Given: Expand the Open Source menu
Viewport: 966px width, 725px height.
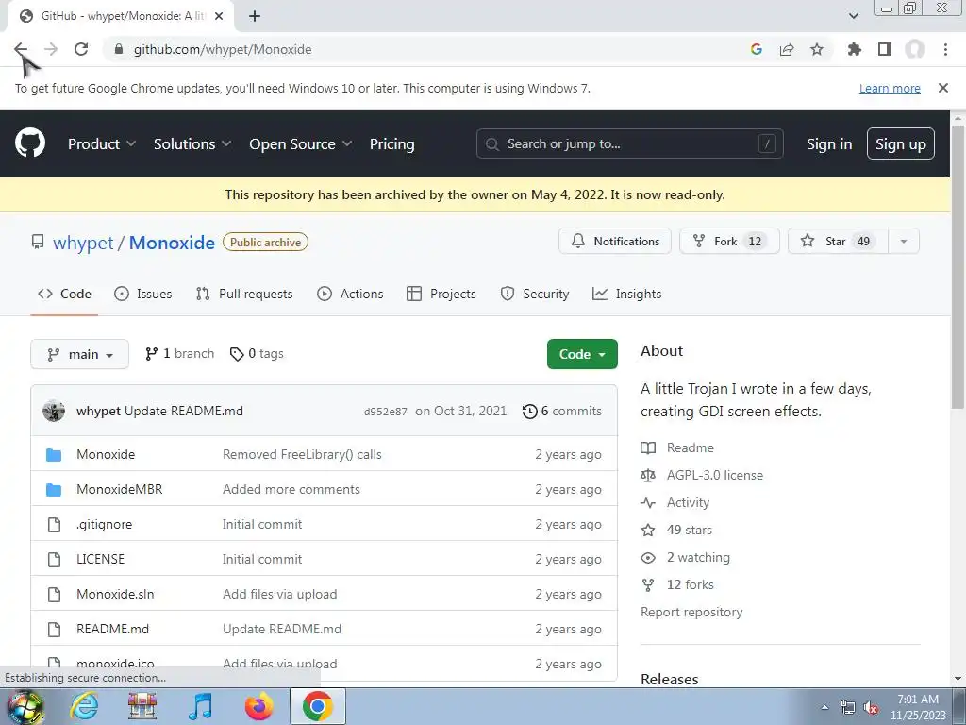Looking at the screenshot, I should click(x=301, y=143).
